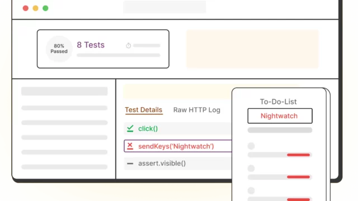Switch to the Raw HTTP Log tab

(x=197, y=110)
